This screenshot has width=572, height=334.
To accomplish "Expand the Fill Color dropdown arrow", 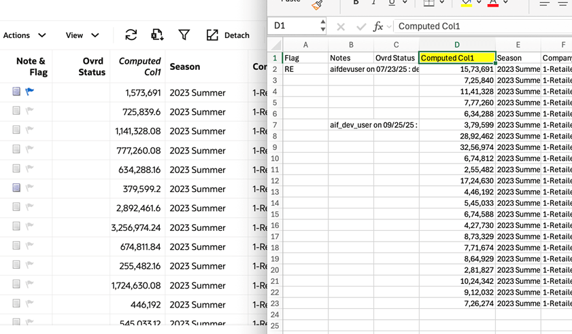I will point(479,2).
